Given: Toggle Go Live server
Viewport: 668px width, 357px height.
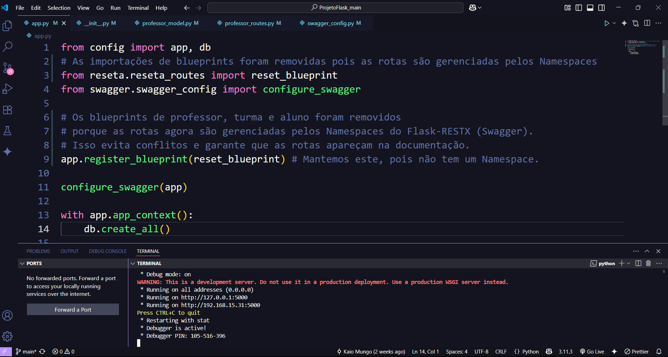Looking at the screenshot, I should pos(592,352).
